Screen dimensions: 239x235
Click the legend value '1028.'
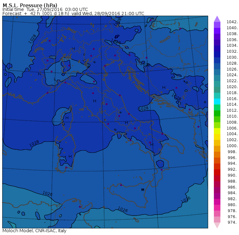(x=232, y=63)
